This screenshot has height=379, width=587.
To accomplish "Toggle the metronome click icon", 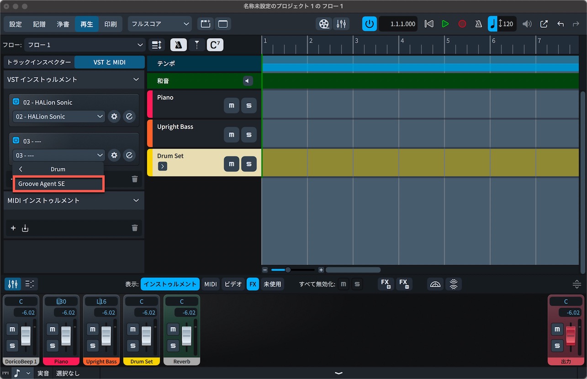I will (478, 24).
